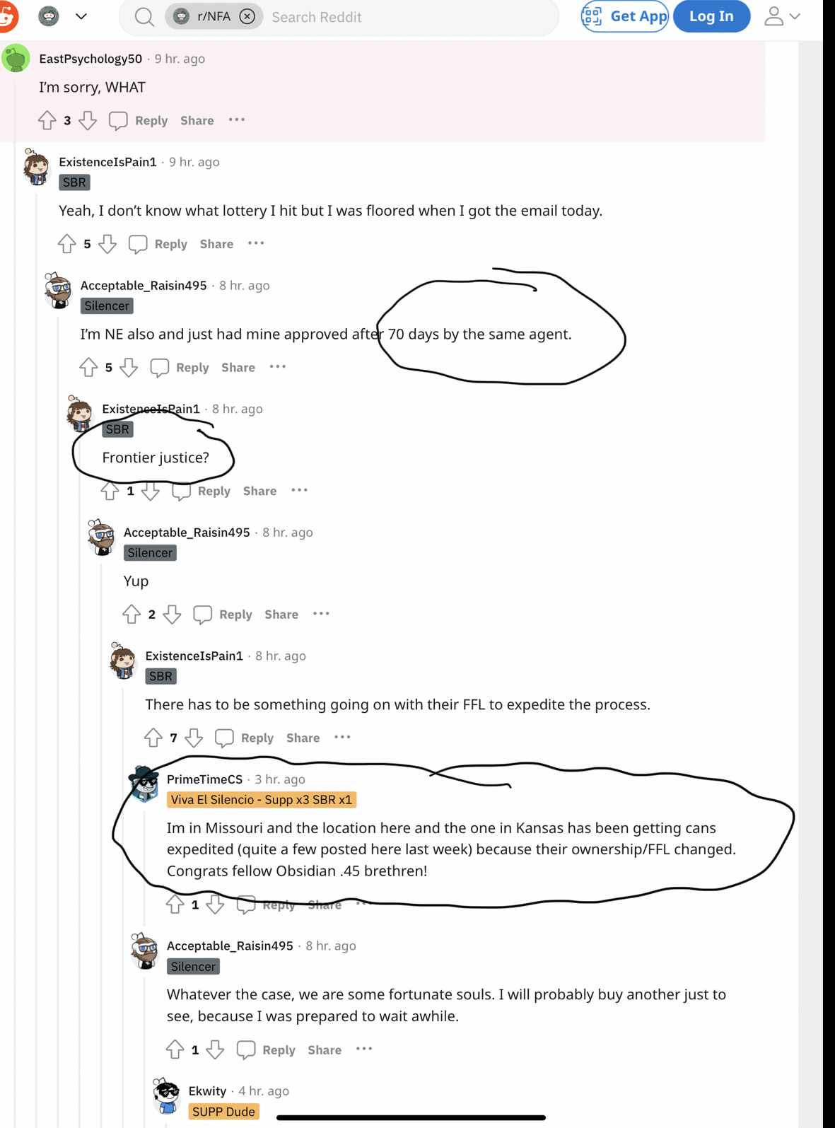This screenshot has width=835, height=1128.
Task: Click the QR code icon on Get App
Action: tap(592, 16)
